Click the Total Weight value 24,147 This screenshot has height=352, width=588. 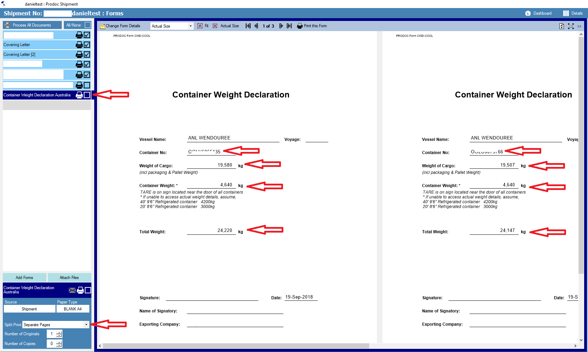tap(507, 230)
